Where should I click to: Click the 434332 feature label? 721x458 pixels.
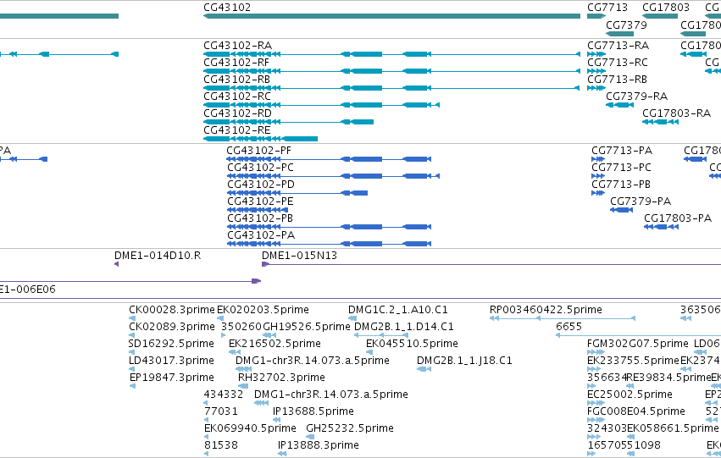[x=224, y=395]
